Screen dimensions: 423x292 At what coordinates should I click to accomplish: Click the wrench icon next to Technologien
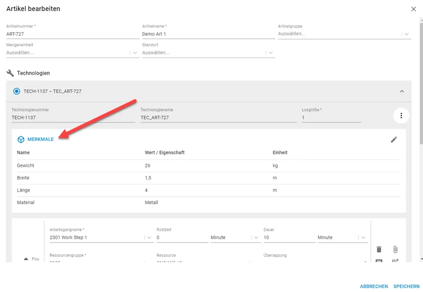coord(10,73)
